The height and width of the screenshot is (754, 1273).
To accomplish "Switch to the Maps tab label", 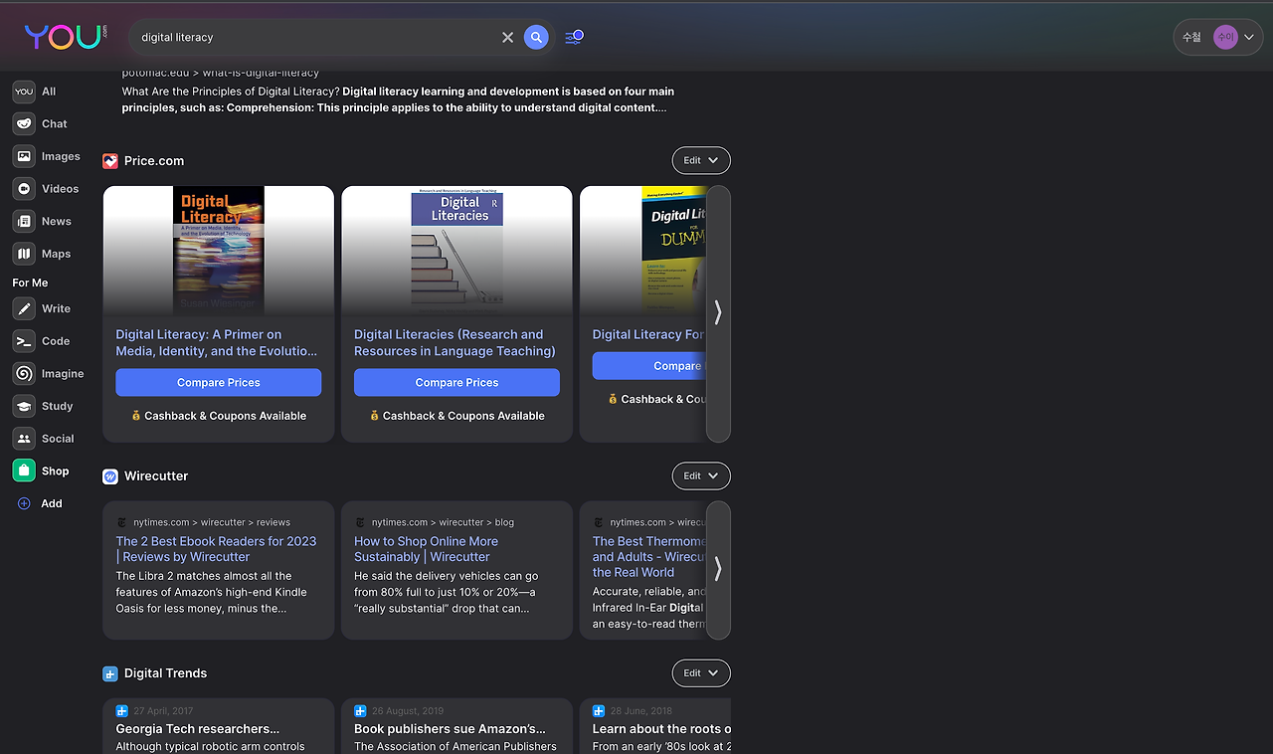I will (56, 254).
